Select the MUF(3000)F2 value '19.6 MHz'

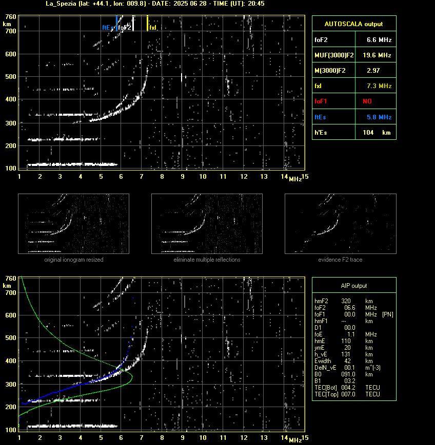coord(377,55)
